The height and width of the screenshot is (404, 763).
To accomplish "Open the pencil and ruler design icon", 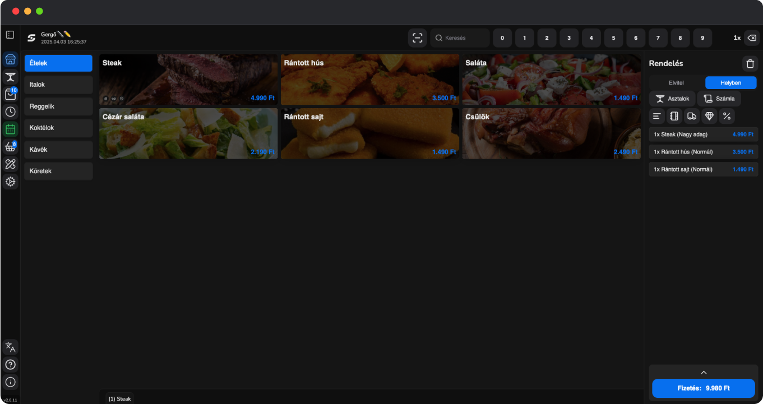I will [10, 164].
